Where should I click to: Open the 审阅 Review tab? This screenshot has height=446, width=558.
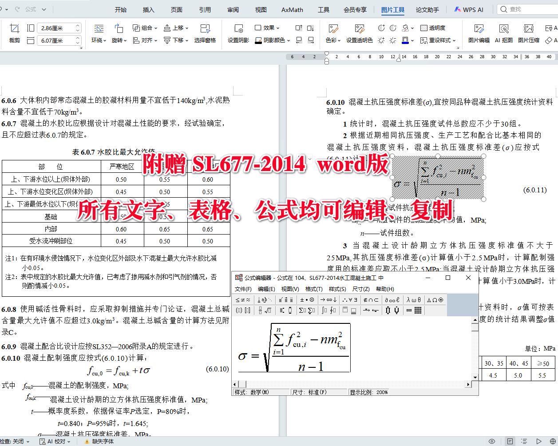[x=233, y=9]
